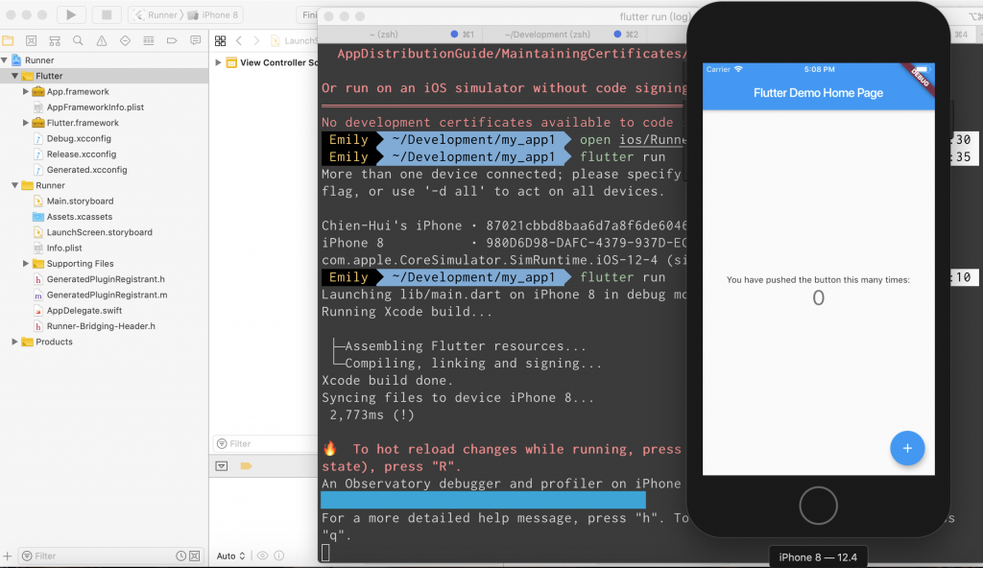This screenshot has width=983, height=568.
Task: Select Assets.xcassets in navigator
Action: coord(80,217)
